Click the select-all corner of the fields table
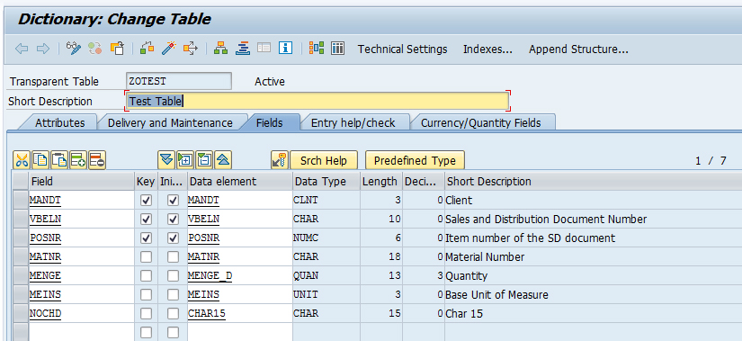The height and width of the screenshot is (341, 742). 21,182
